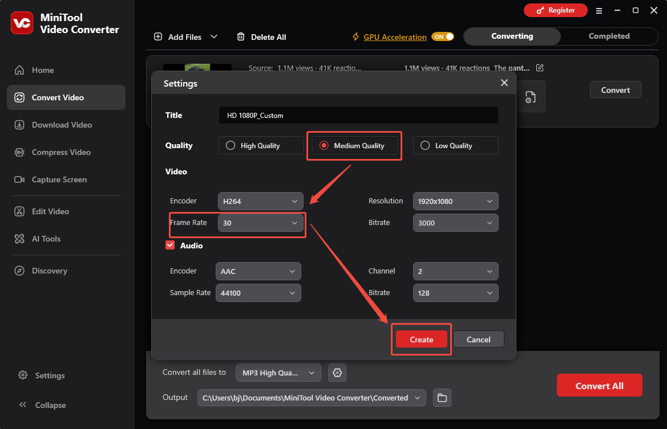Click the Download Video sidebar icon

19,125
